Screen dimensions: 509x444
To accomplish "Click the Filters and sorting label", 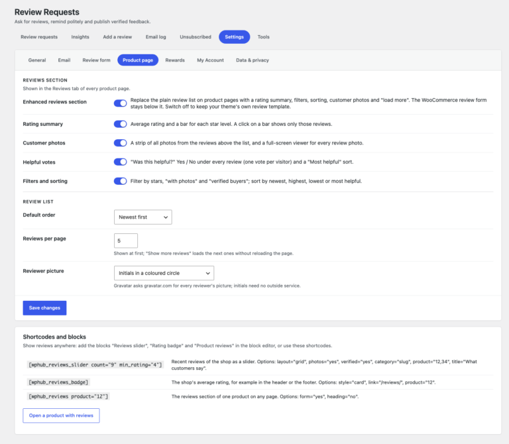I will [45, 181].
